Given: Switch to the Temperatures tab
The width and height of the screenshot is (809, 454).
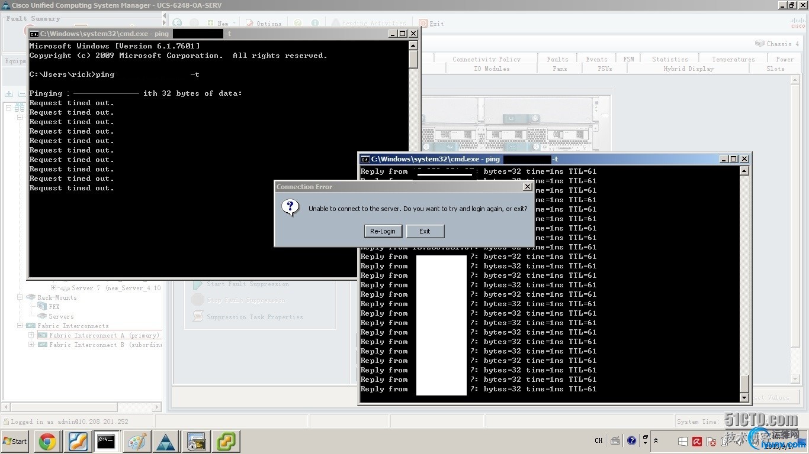Looking at the screenshot, I should point(733,59).
